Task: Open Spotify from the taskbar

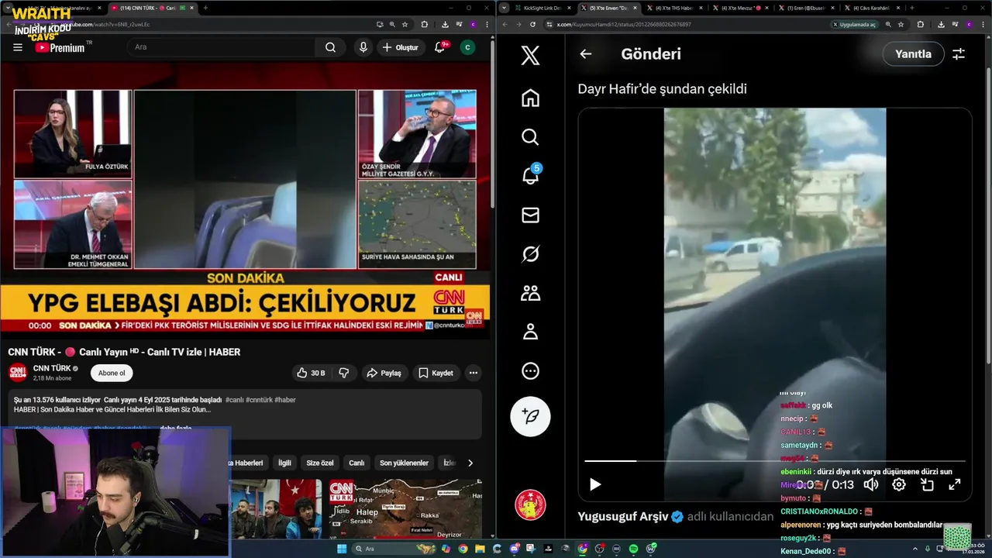Action: click(633, 549)
